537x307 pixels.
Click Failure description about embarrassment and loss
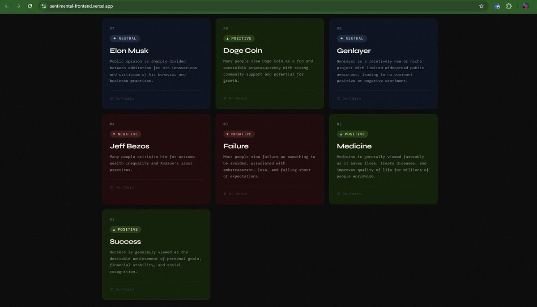point(269,167)
